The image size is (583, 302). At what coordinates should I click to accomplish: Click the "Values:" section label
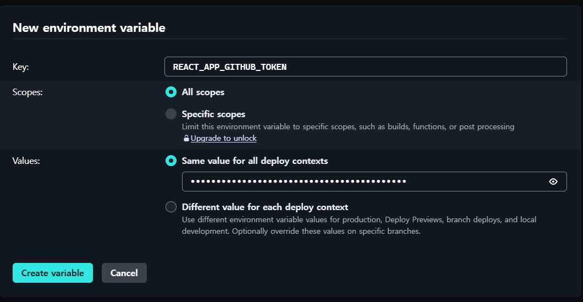click(26, 161)
